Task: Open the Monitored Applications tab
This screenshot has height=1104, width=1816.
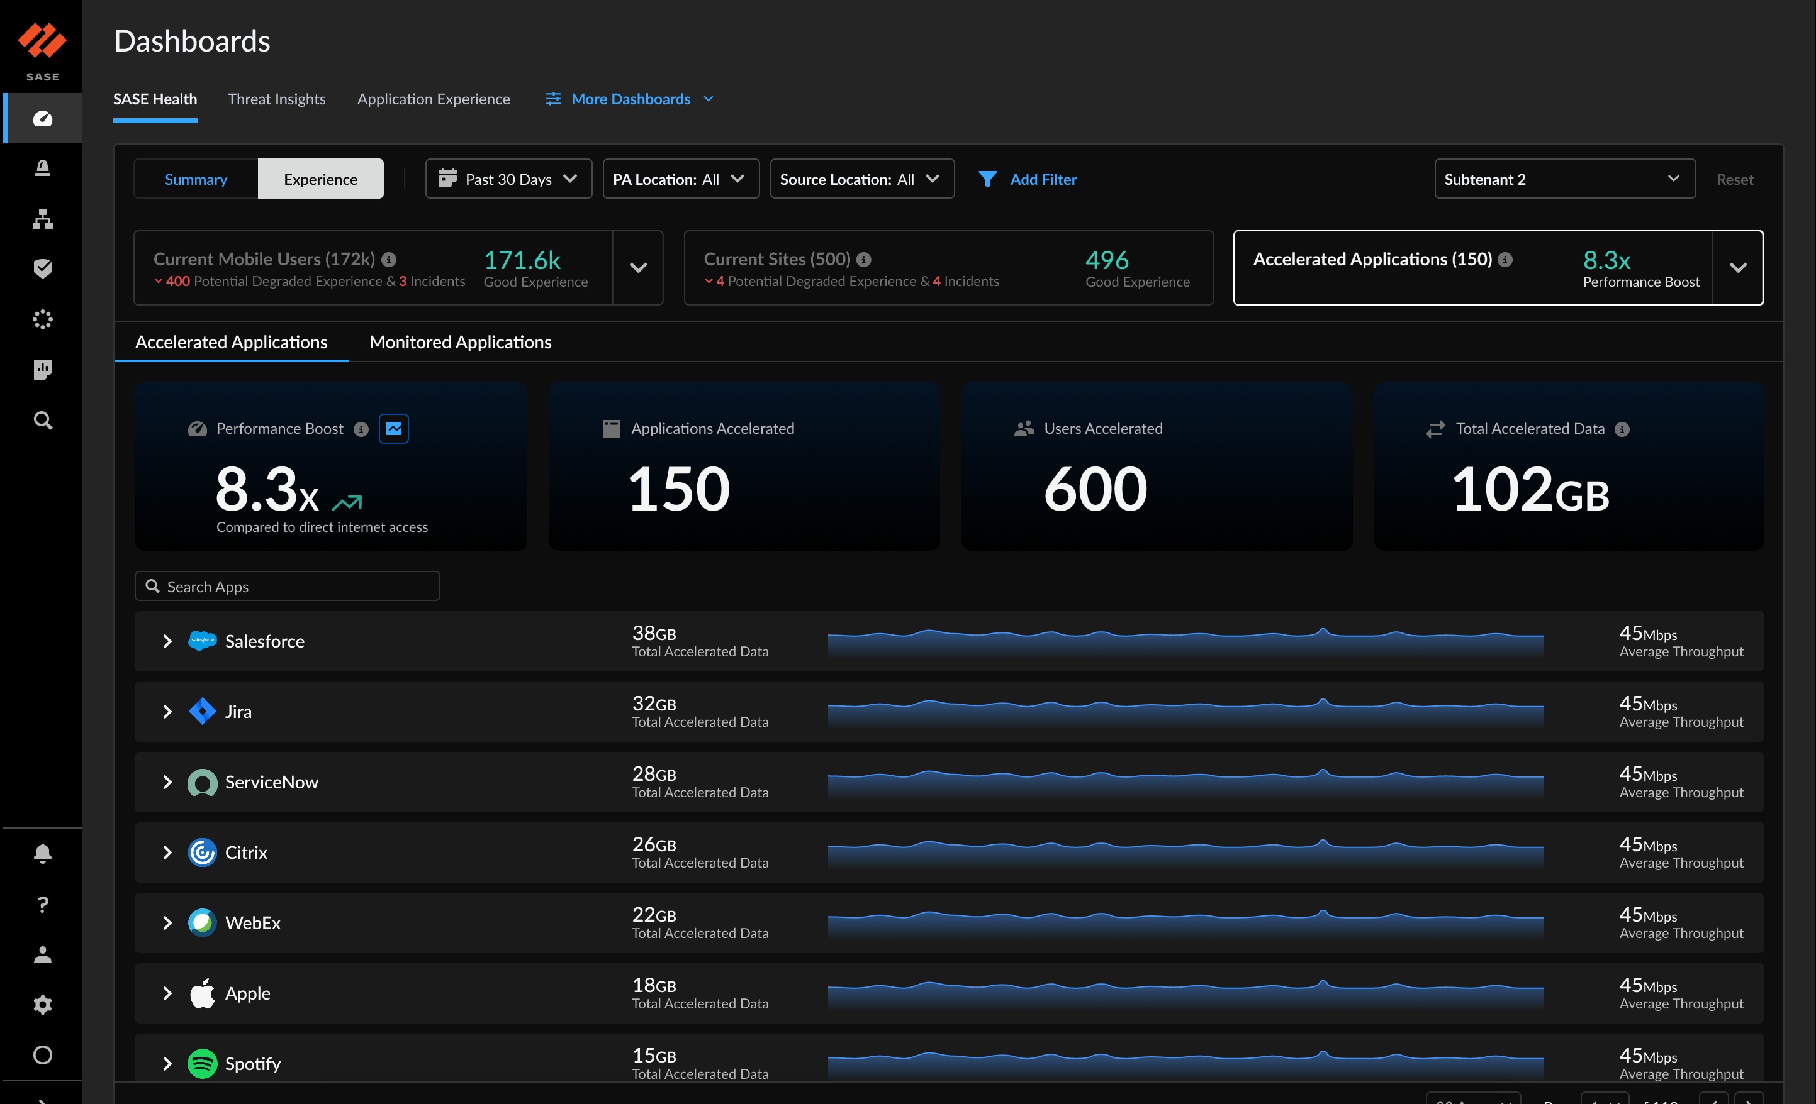Action: [x=459, y=342]
